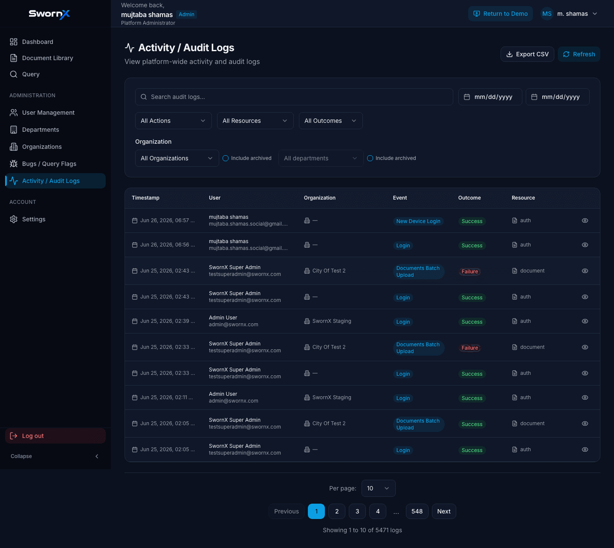Click the Outcome column header
Screen dimensions: 614x548
tap(469, 198)
